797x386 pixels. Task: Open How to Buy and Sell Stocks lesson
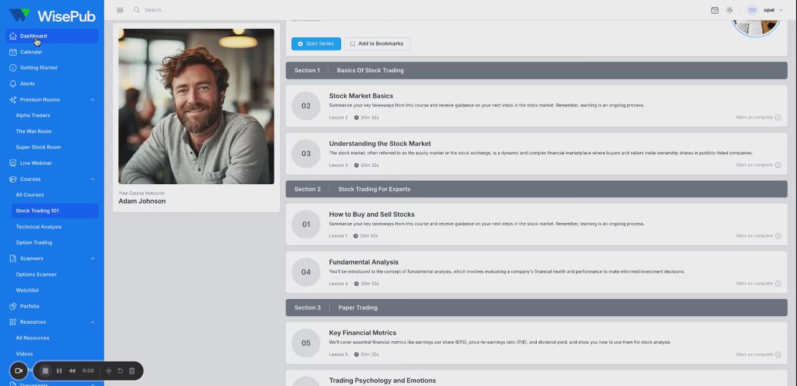pos(536,224)
